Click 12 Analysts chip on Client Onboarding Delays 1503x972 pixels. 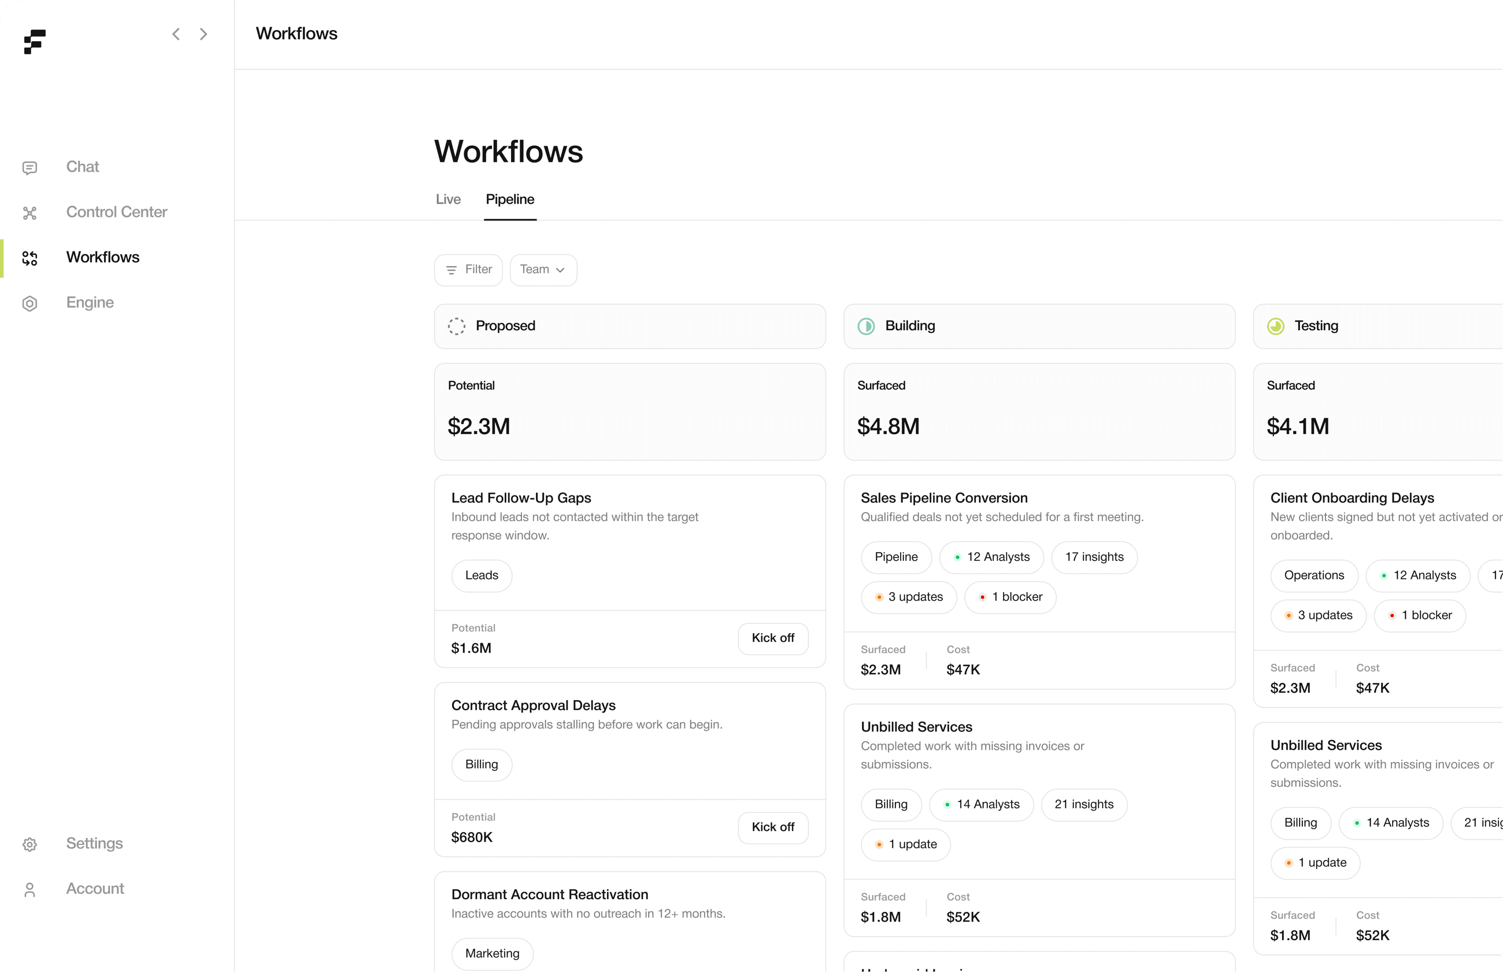tap(1418, 576)
